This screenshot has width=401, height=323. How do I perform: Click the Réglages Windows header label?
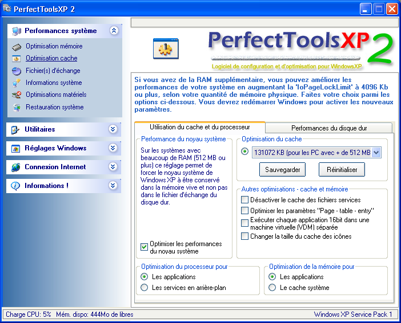(55, 148)
